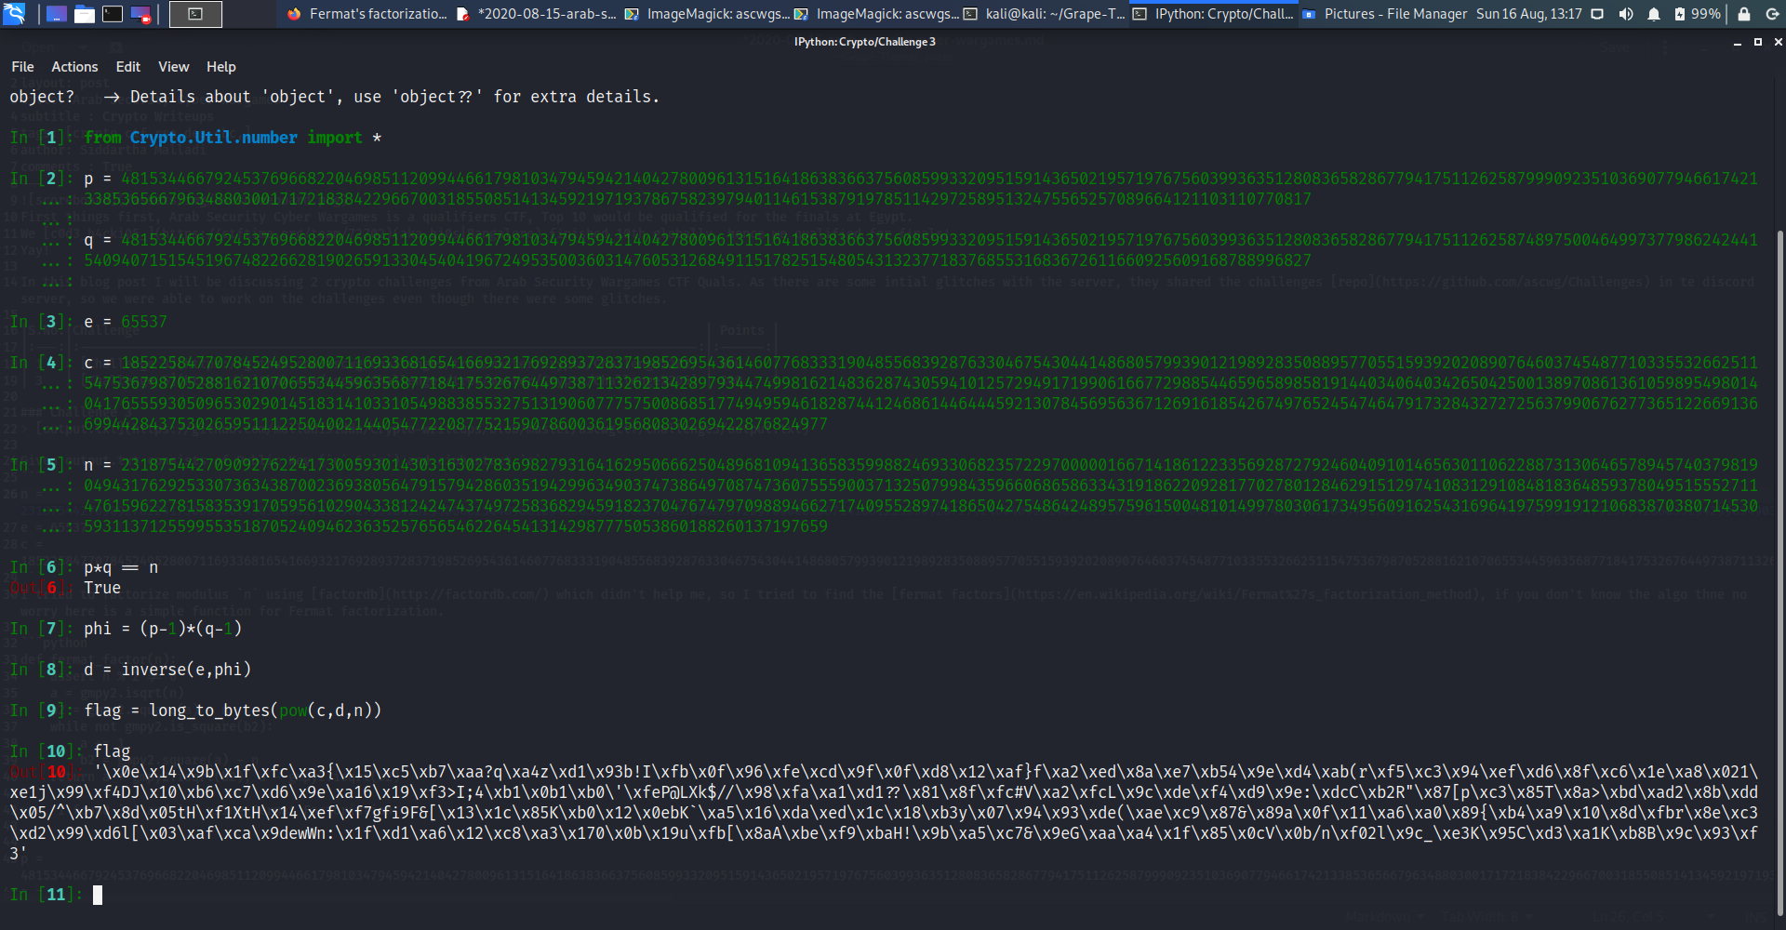The width and height of the screenshot is (1786, 930).
Task: Maximize the IPython terminal window
Action: [x=1758, y=42]
